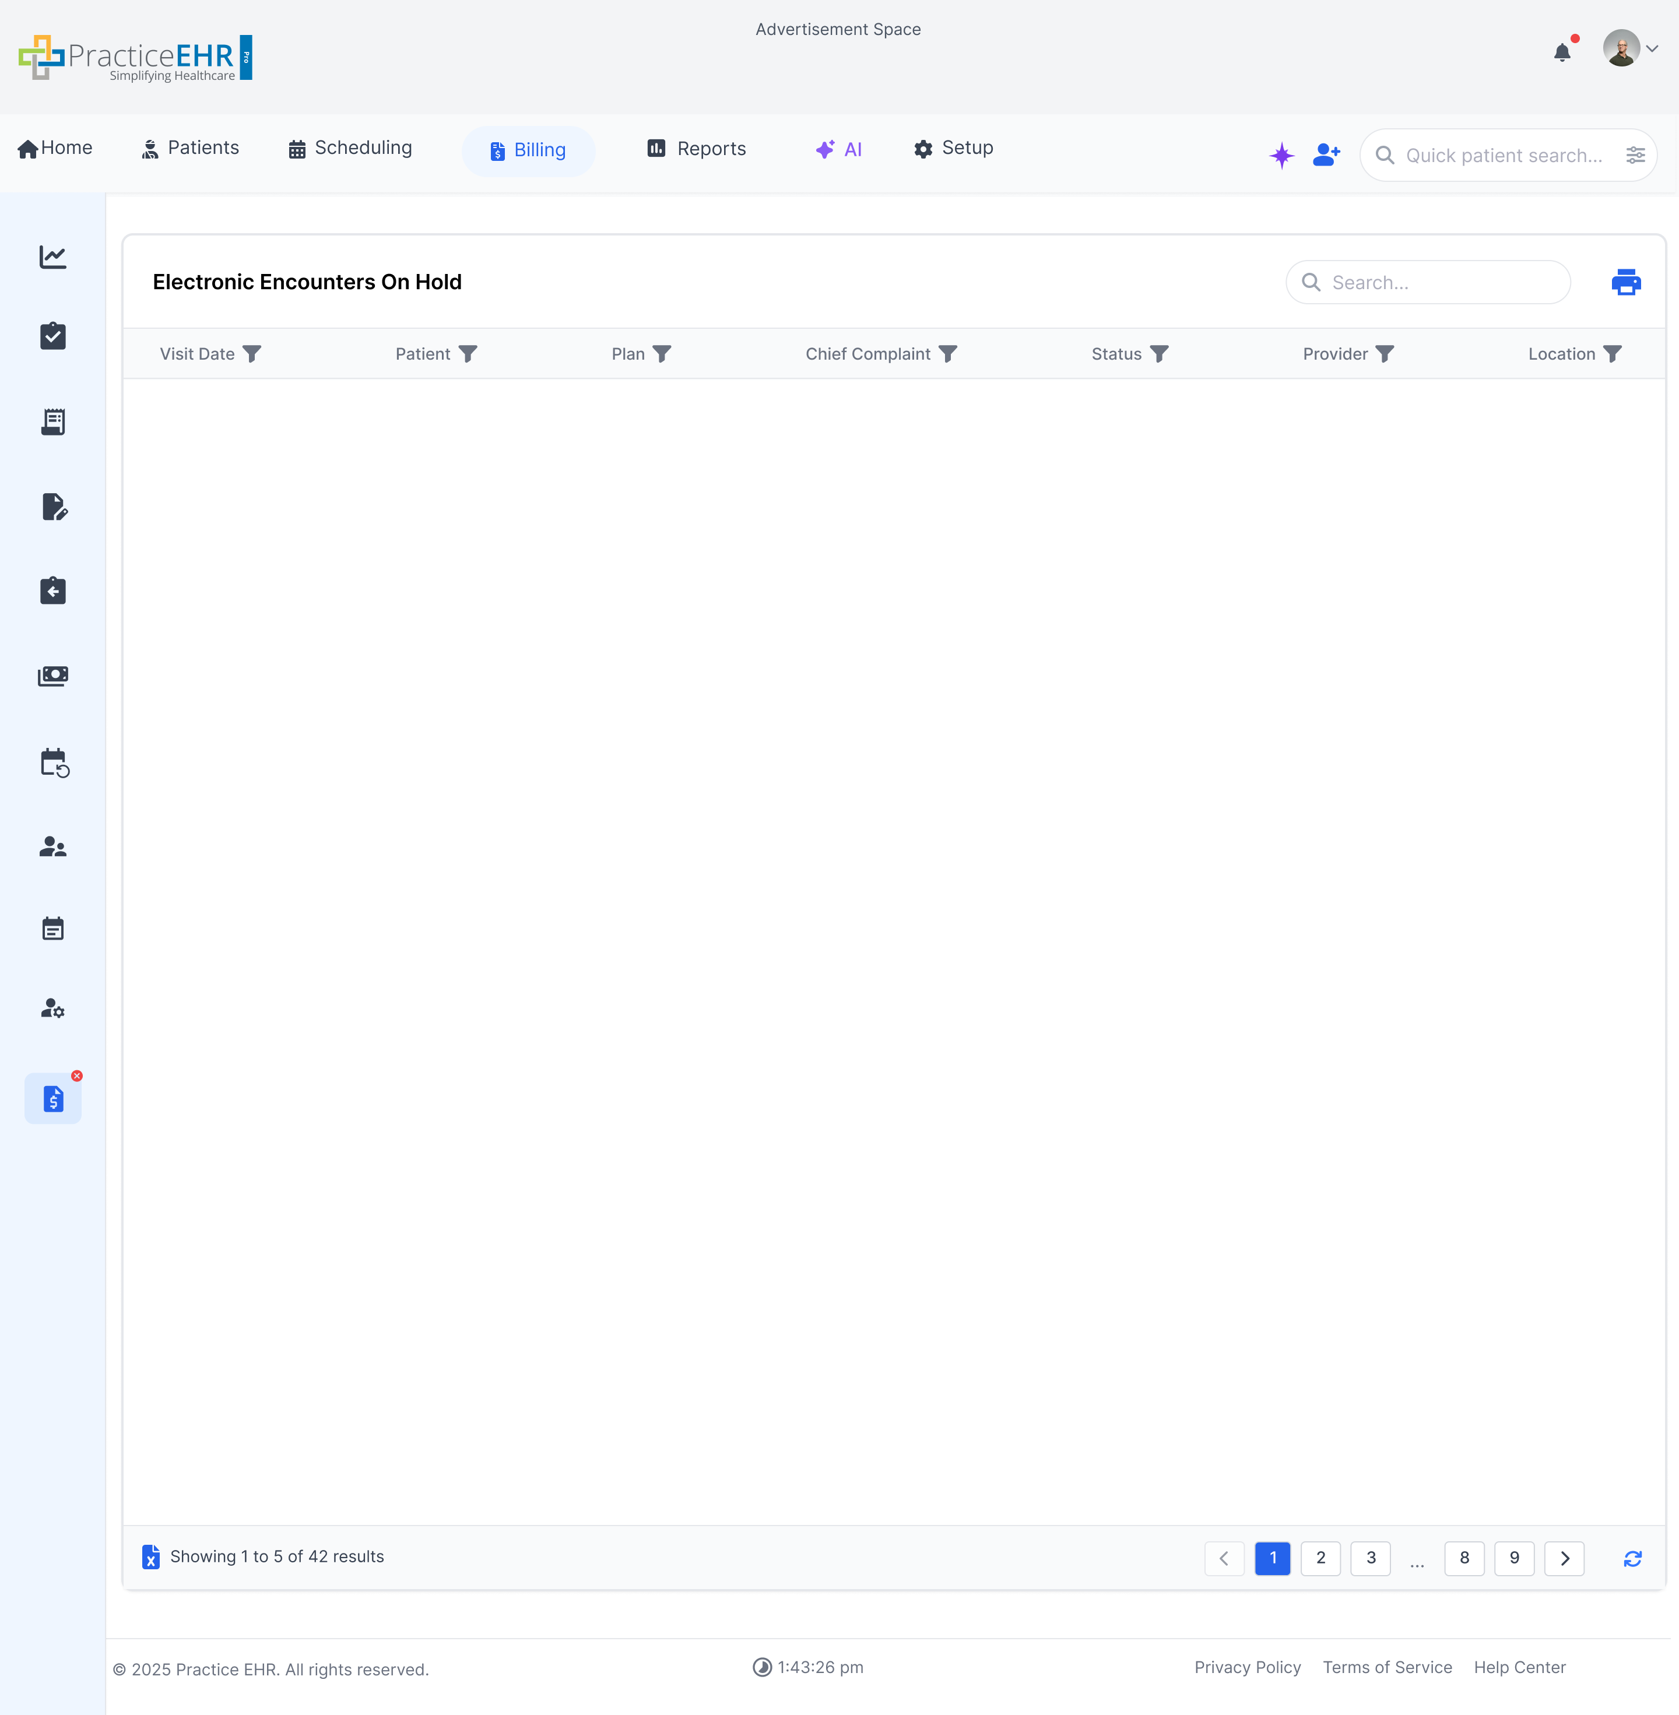Refresh the encounters table
The height and width of the screenshot is (1715, 1679).
click(1632, 1558)
